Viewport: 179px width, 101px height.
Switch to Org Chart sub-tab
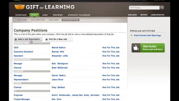click(x=54, y=20)
